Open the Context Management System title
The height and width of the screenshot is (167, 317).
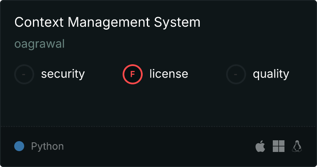107,23
